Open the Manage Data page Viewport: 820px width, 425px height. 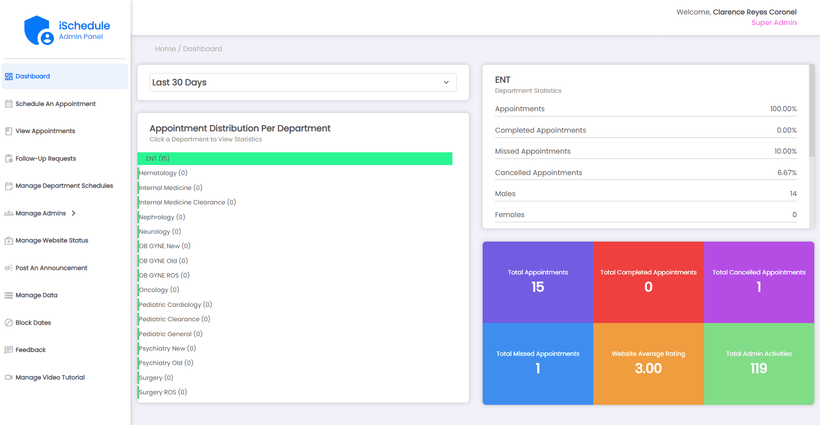coord(36,295)
